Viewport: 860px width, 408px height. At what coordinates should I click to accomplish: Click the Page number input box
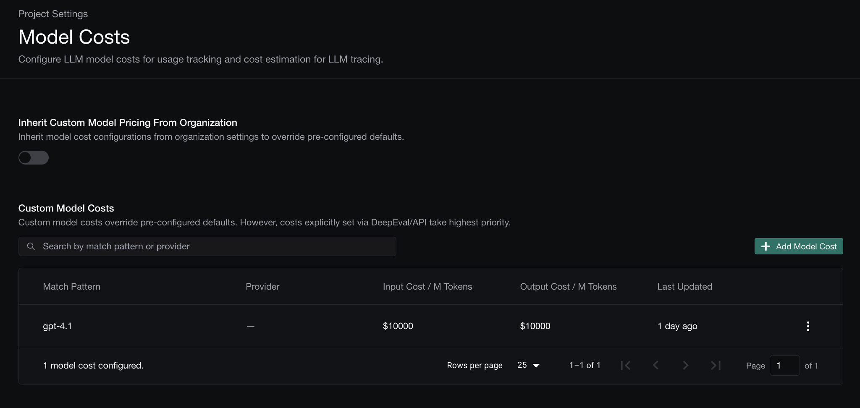click(784, 366)
